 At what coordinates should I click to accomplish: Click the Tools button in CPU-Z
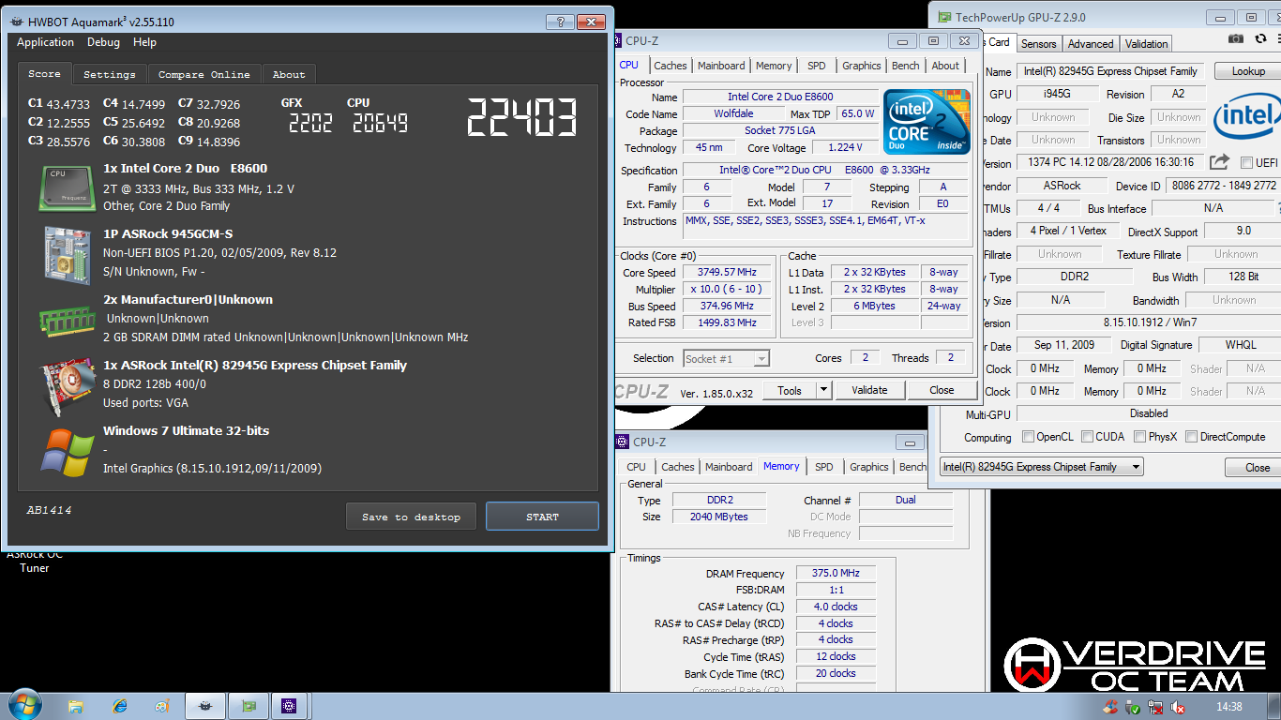click(x=790, y=390)
